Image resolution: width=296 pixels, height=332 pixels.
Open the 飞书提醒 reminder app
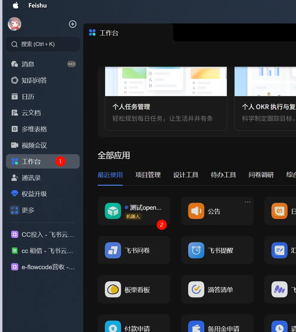pos(217,250)
